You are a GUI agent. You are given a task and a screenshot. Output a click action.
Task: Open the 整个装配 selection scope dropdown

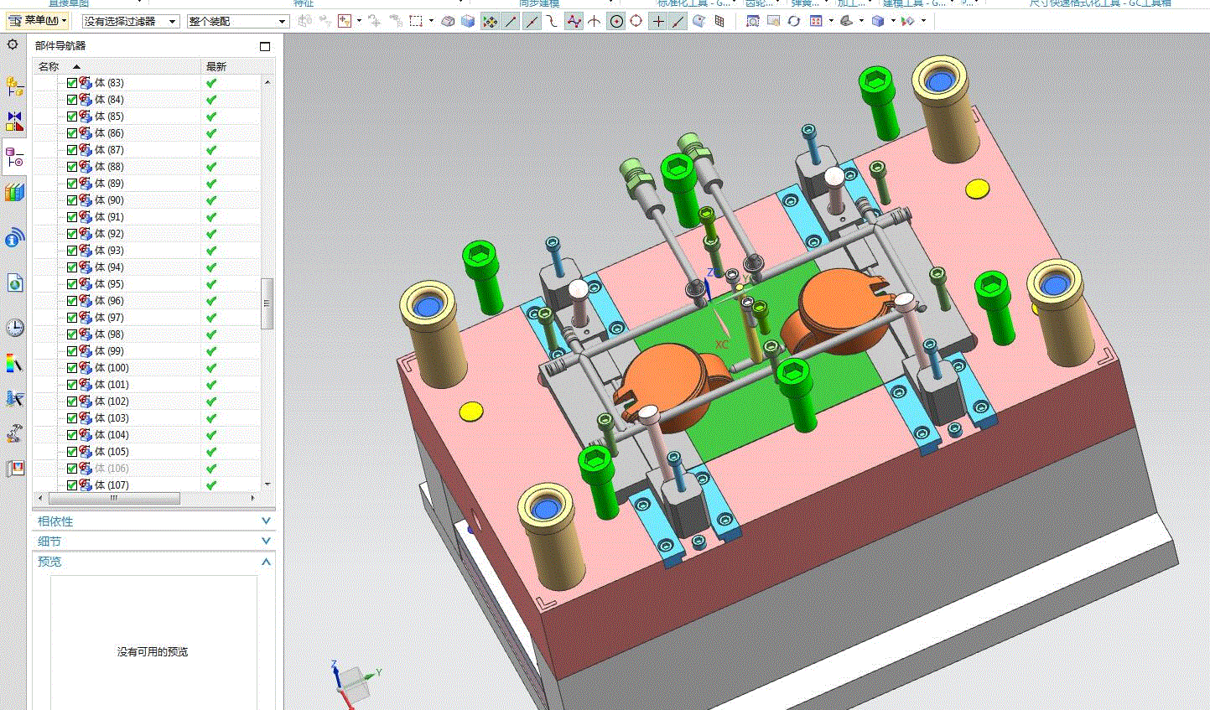point(237,21)
